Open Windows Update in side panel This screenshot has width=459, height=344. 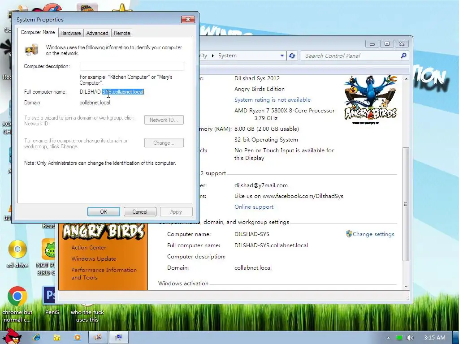94,258
